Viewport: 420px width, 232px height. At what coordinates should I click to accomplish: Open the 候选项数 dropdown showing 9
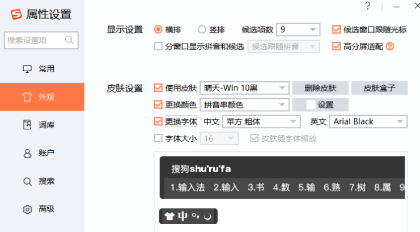[299, 29]
